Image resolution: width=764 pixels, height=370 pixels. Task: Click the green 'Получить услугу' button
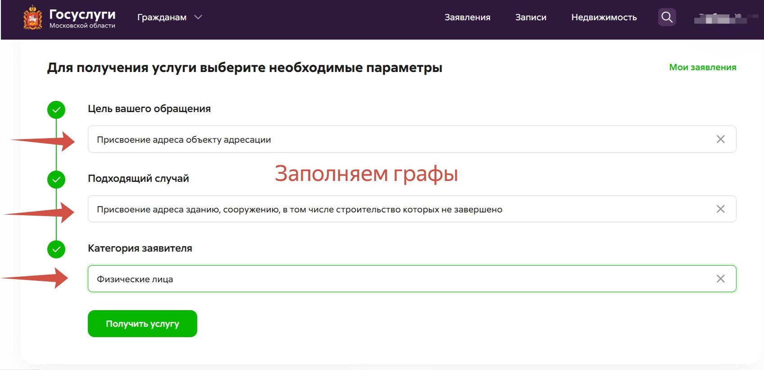click(x=142, y=324)
